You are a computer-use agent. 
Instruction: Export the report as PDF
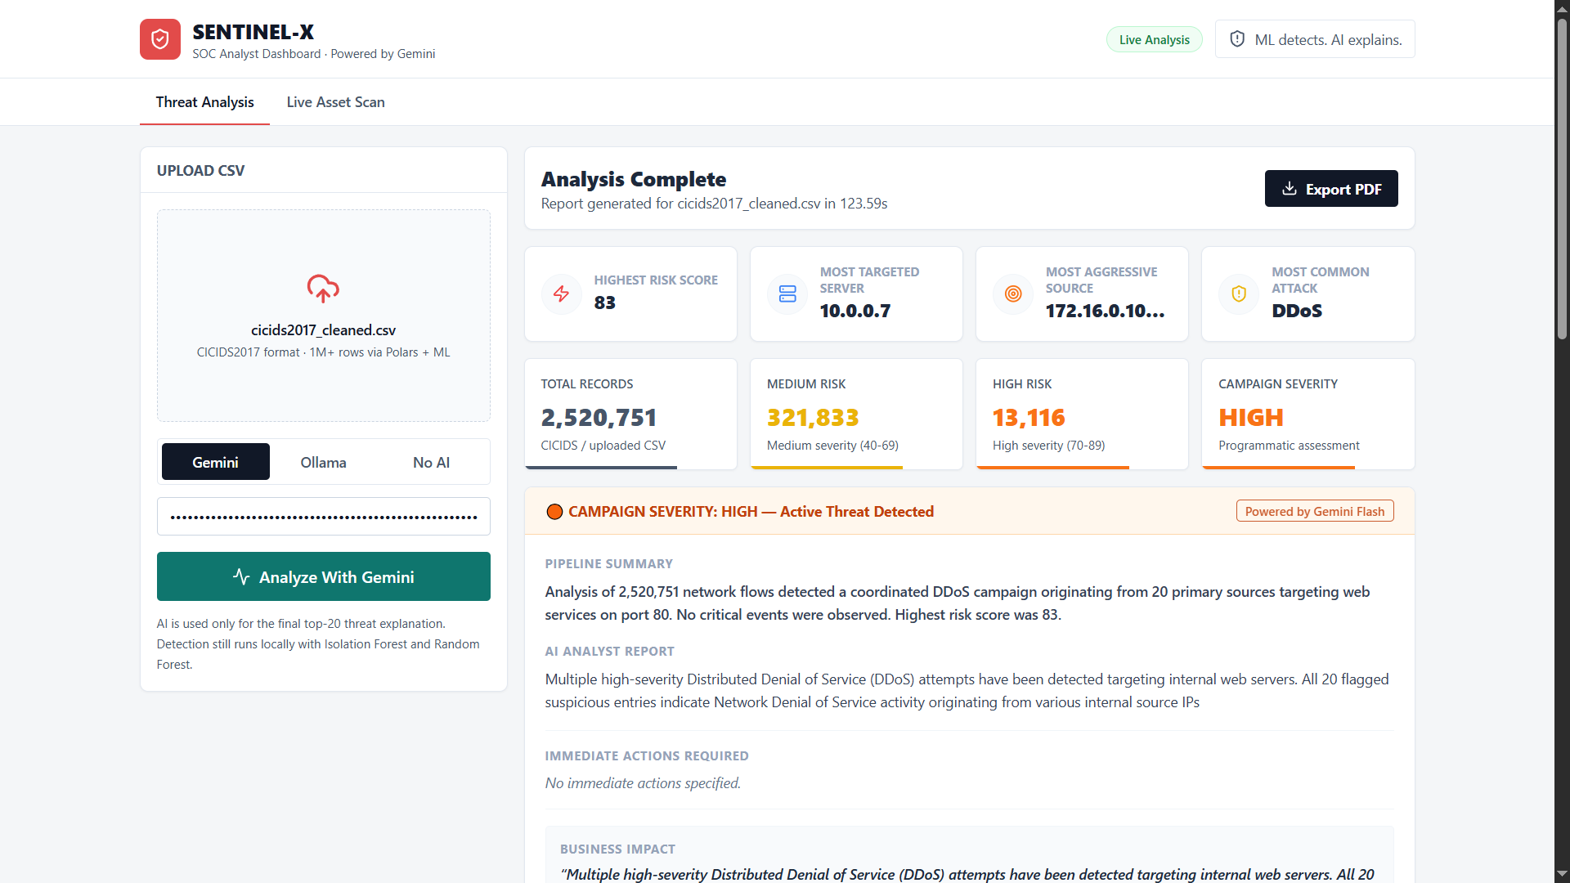click(x=1331, y=189)
